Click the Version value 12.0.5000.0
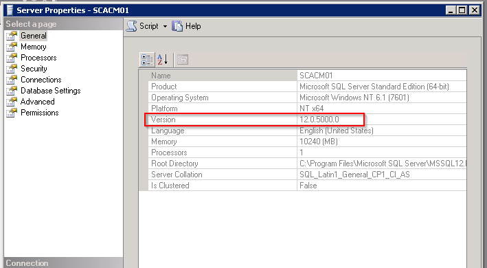 (x=319, y=120)
